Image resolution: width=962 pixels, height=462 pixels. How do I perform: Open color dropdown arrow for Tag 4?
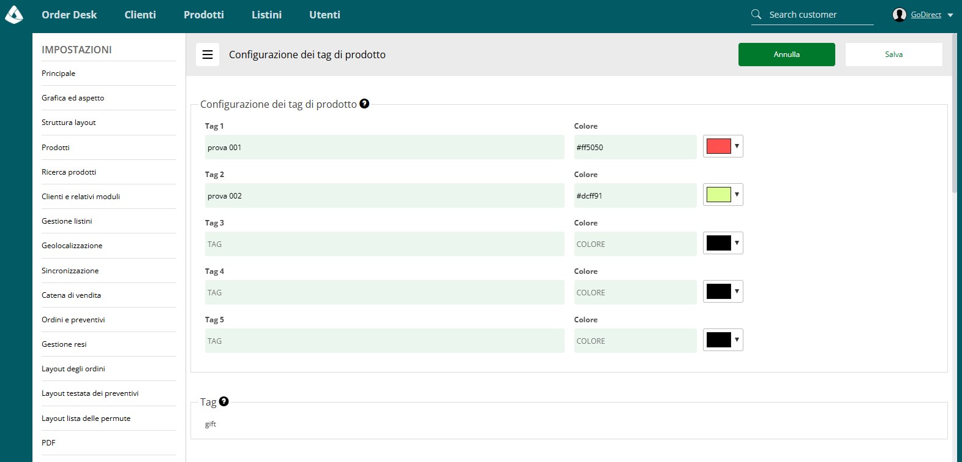[737, 291]
